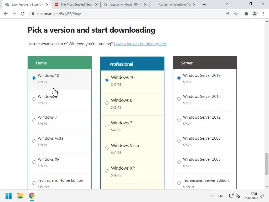This screenshot has height=202, width=269.
Task: Close the russian windows 10 Google tab
Action: pyautogui.click(x=145, y=4)
